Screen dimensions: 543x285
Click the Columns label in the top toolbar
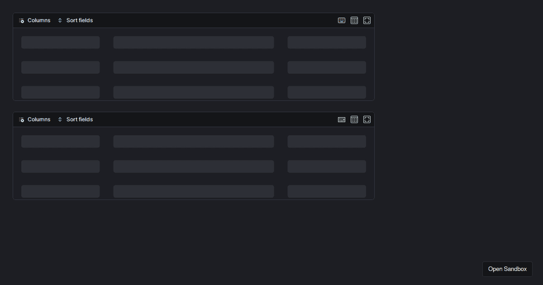point(39,20)
